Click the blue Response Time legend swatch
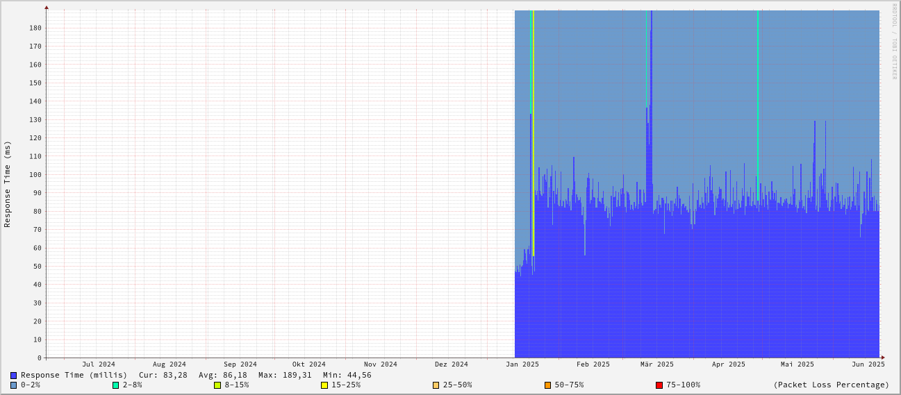This screenshot has width=901, height=395. 13,376
